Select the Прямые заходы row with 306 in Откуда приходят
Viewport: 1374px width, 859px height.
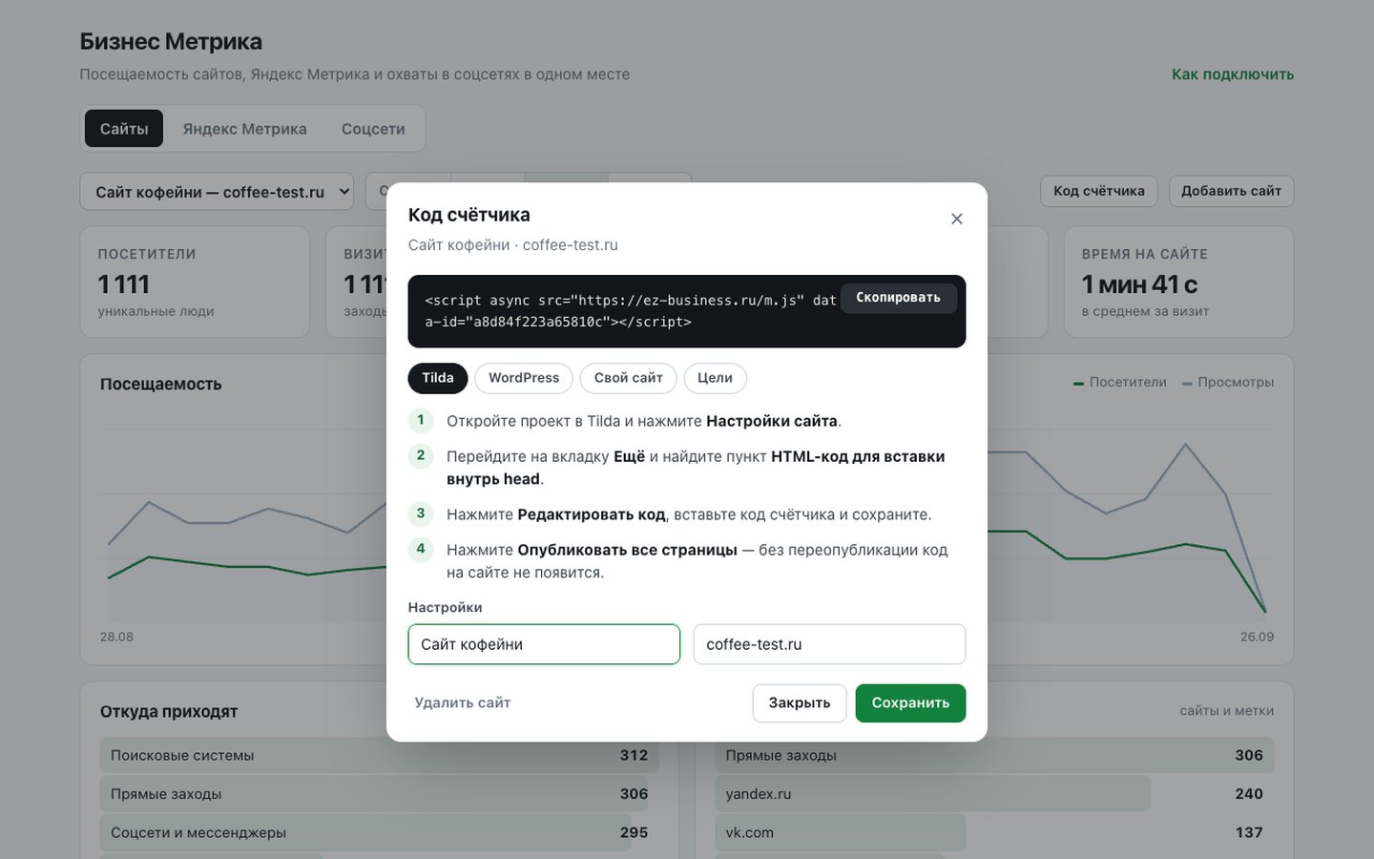click(x=380, y=794)
